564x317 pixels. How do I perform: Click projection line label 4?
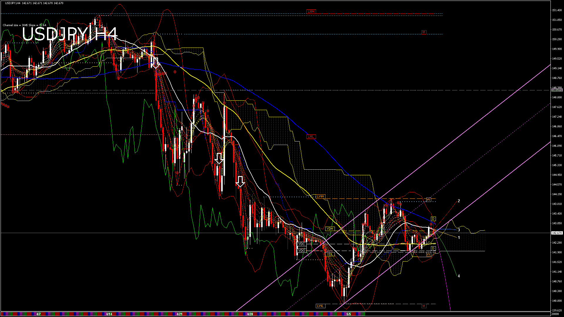(459, 276)
